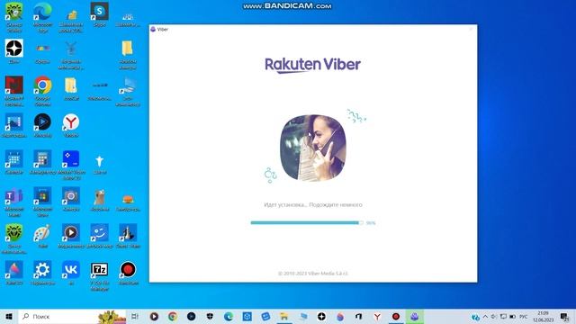Open the red square app desktop shortcut
Image resolution: width=576 pixels, height=324 pixels.
14,85
